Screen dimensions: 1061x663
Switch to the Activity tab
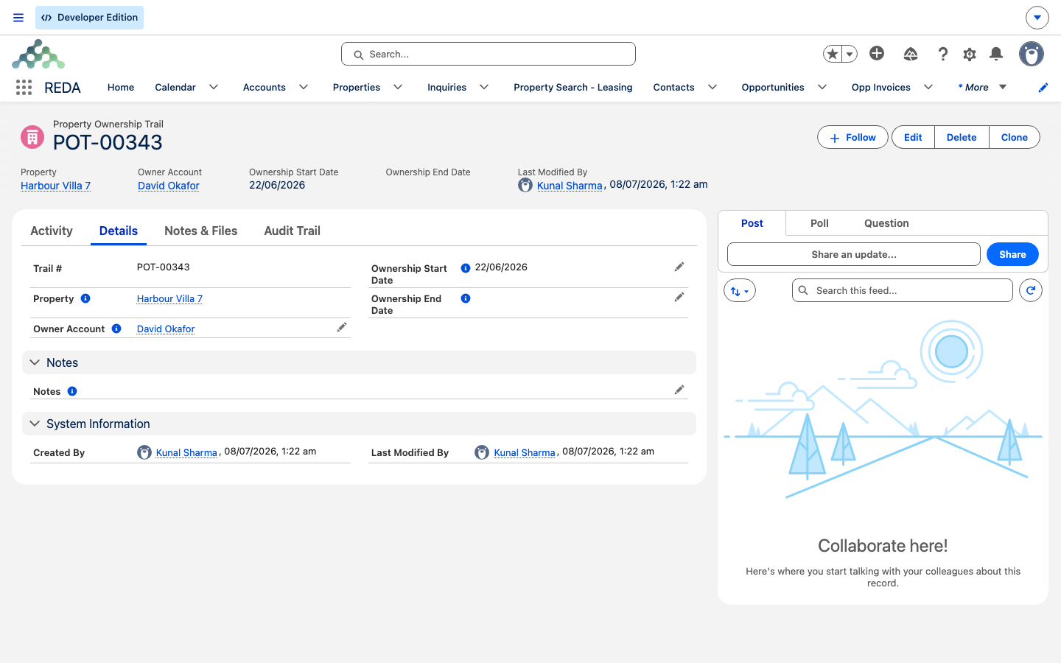pos(52,231)
